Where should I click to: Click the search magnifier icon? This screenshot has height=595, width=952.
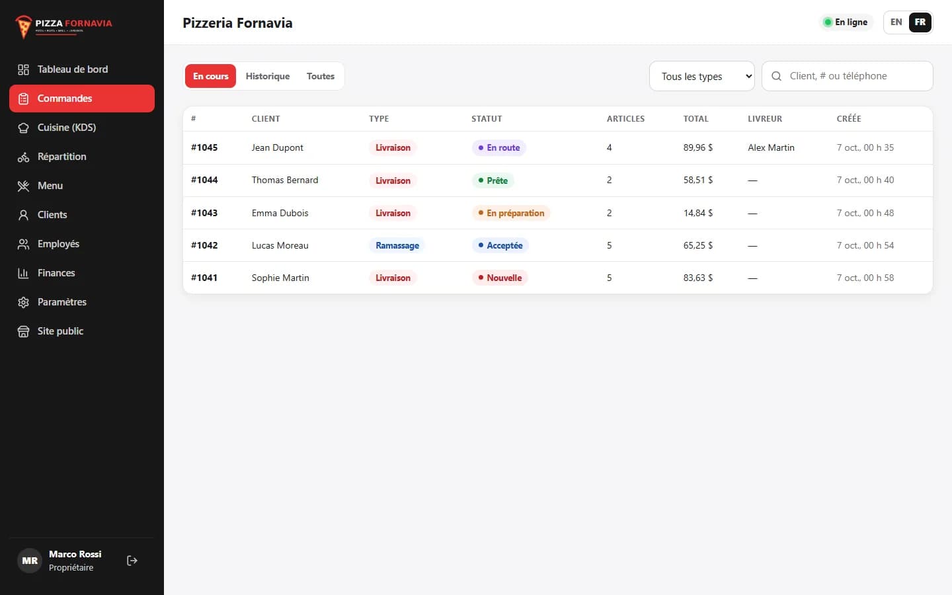[777, 76]
